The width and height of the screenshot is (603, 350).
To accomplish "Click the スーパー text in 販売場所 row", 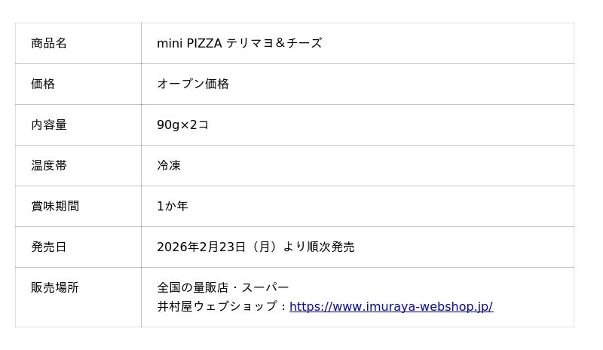I will (265, 288).
